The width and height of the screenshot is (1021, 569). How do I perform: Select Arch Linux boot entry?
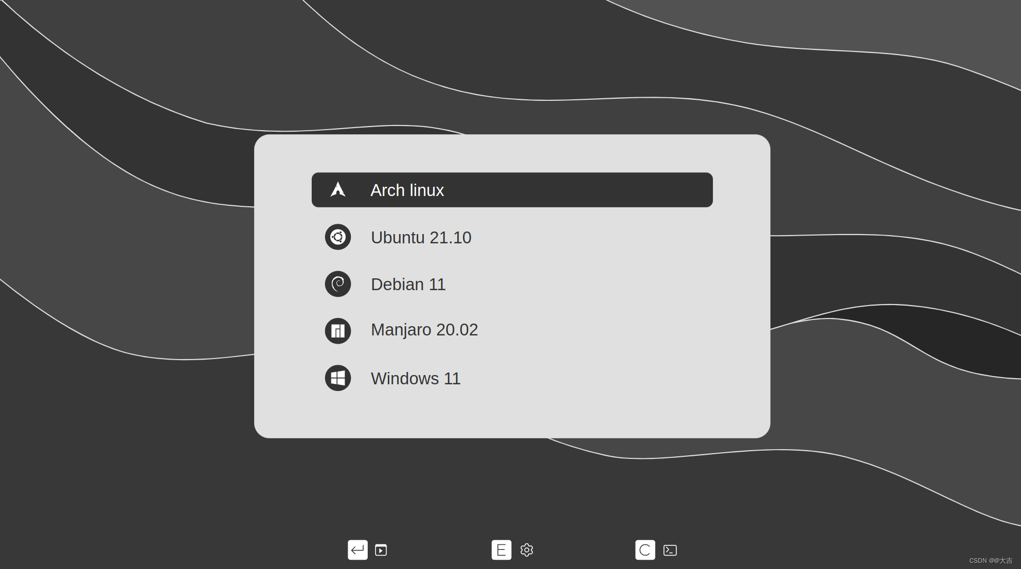click(511, 189)
